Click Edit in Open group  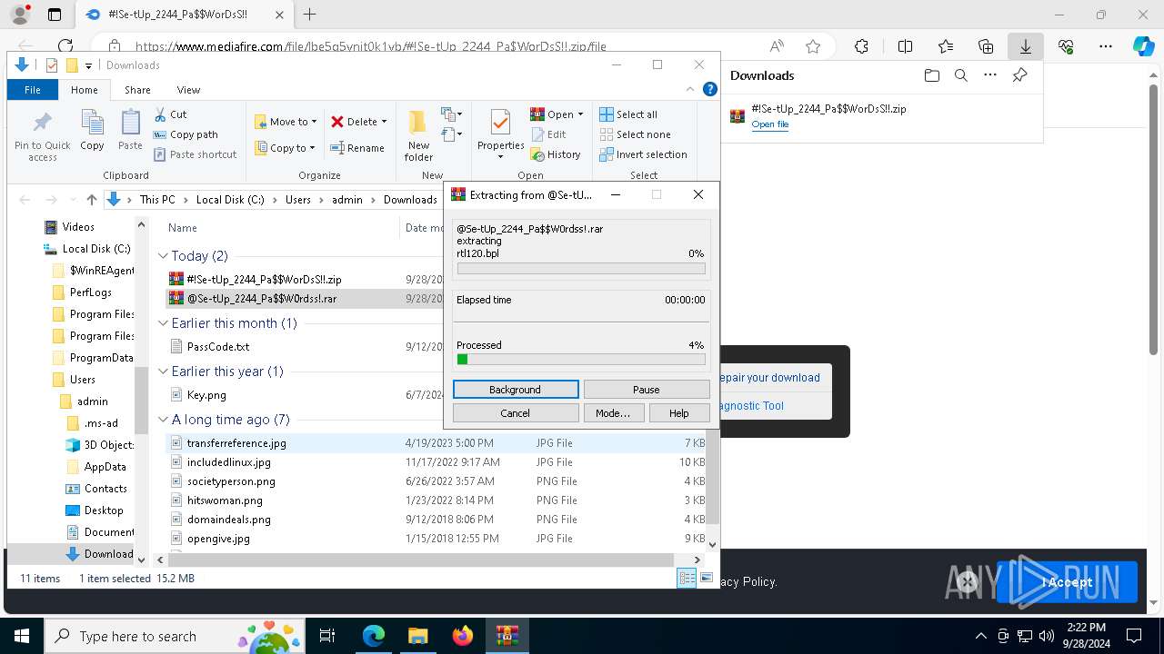547,134
